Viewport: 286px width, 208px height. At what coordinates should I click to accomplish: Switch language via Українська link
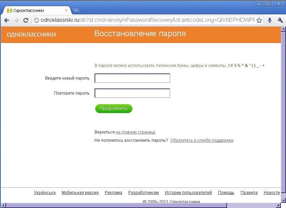(x=45, y=193)
